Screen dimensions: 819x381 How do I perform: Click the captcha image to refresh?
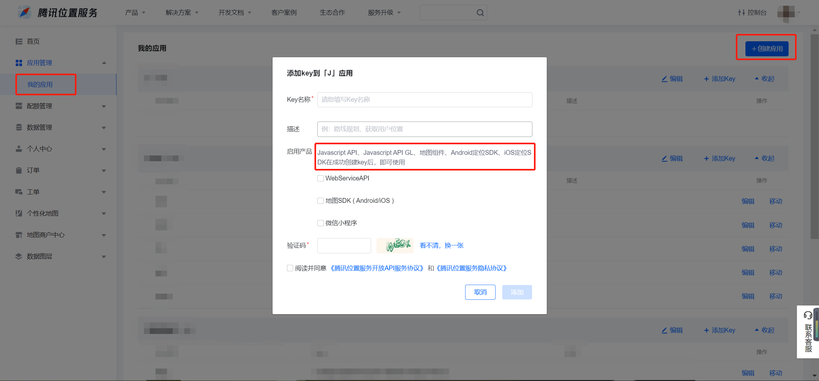click(395, 245)
